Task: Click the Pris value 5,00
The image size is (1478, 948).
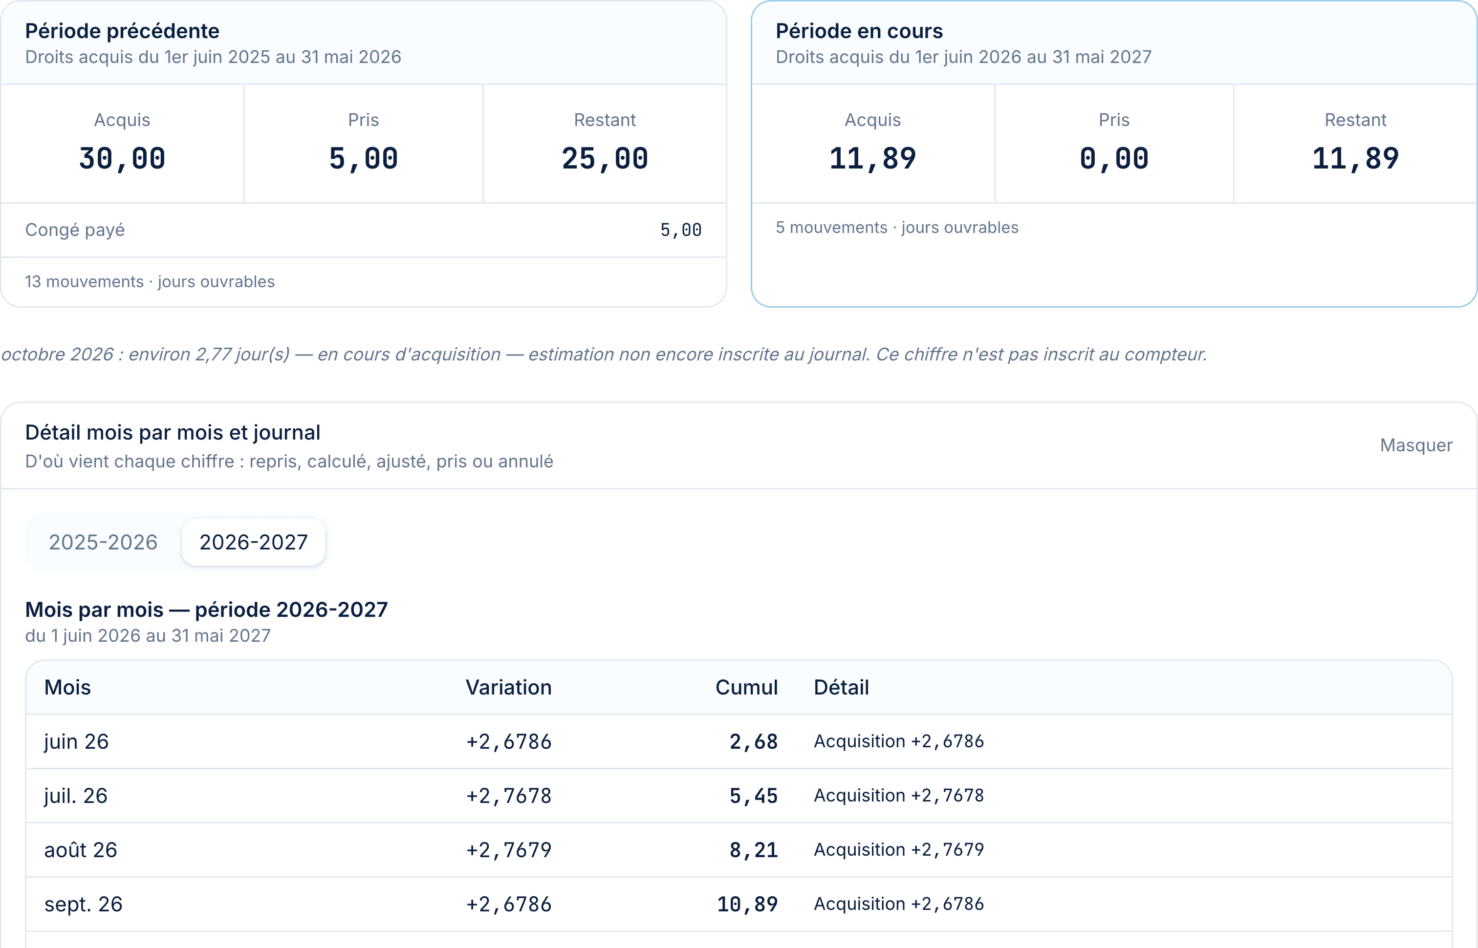Action: [363, 159]
